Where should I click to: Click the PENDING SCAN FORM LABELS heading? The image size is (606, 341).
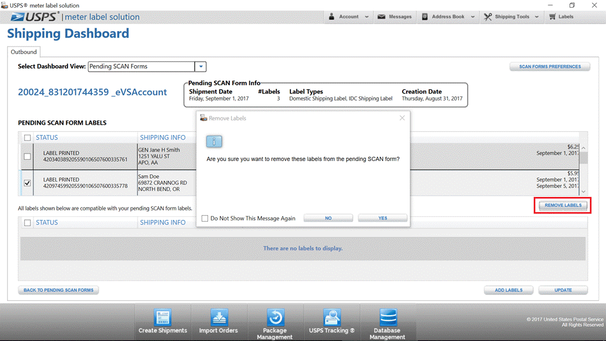pyautogui.click(x=62, y=123)
